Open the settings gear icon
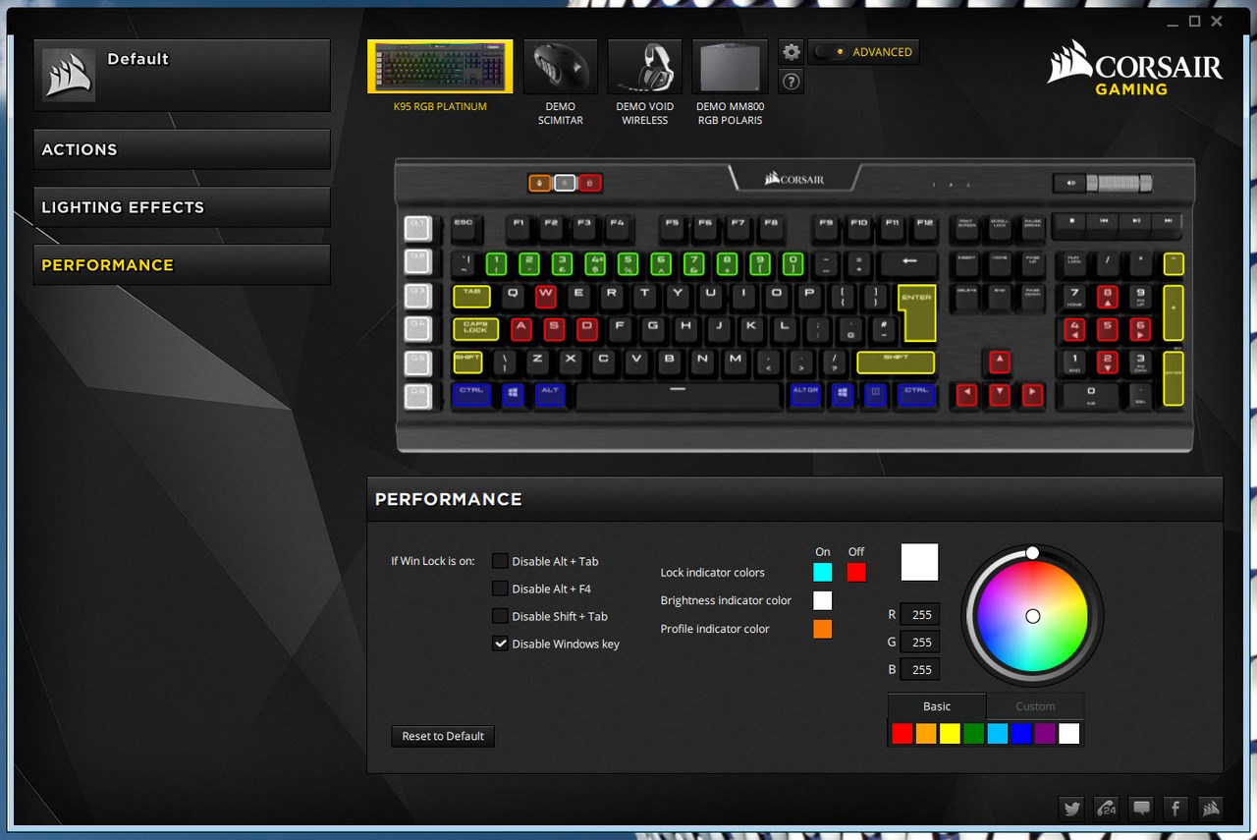This screenshot has width=1257, height=840. click(x=792, y=52)
